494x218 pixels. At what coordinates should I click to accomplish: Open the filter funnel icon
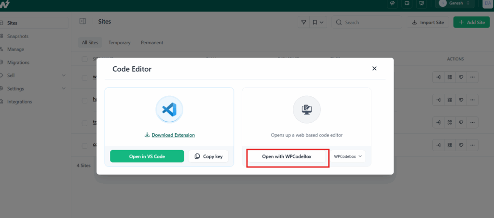coord(304,22)
